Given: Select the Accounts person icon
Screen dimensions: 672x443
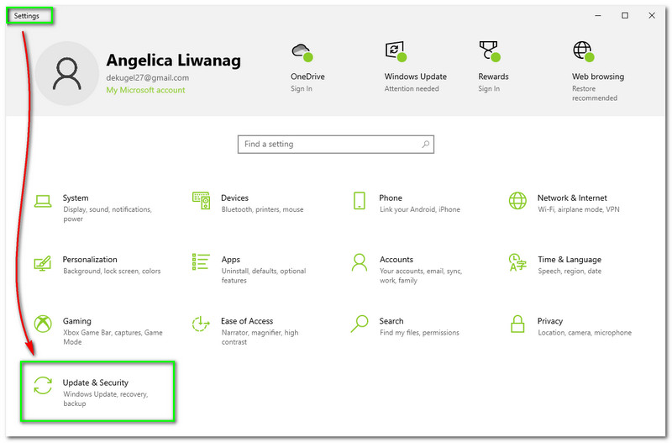Looking at the screenshot, I should coord(360,262).
